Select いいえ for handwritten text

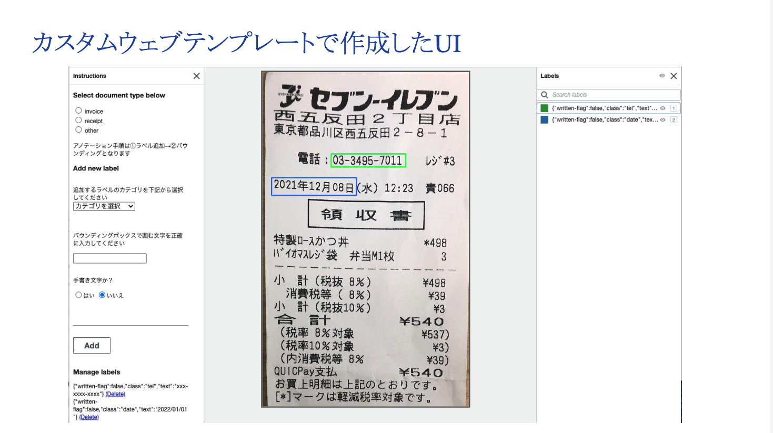point(102,295)
